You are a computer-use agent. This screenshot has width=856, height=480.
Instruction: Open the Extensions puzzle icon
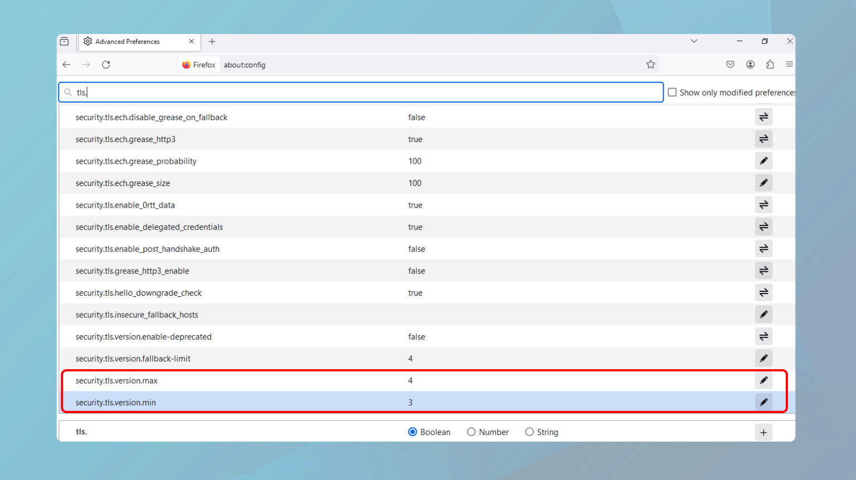click(770, 65)
